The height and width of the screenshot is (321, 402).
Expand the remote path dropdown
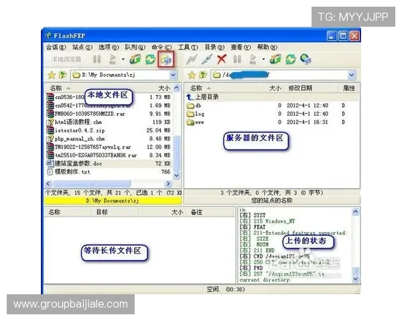coord(352,75)
